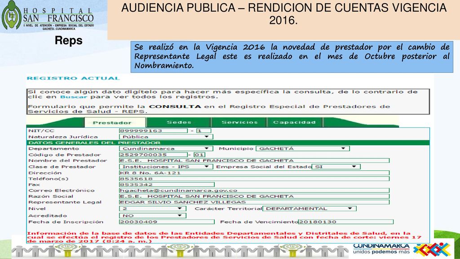Click the Nombre del Prestador field

click(254, 161)
